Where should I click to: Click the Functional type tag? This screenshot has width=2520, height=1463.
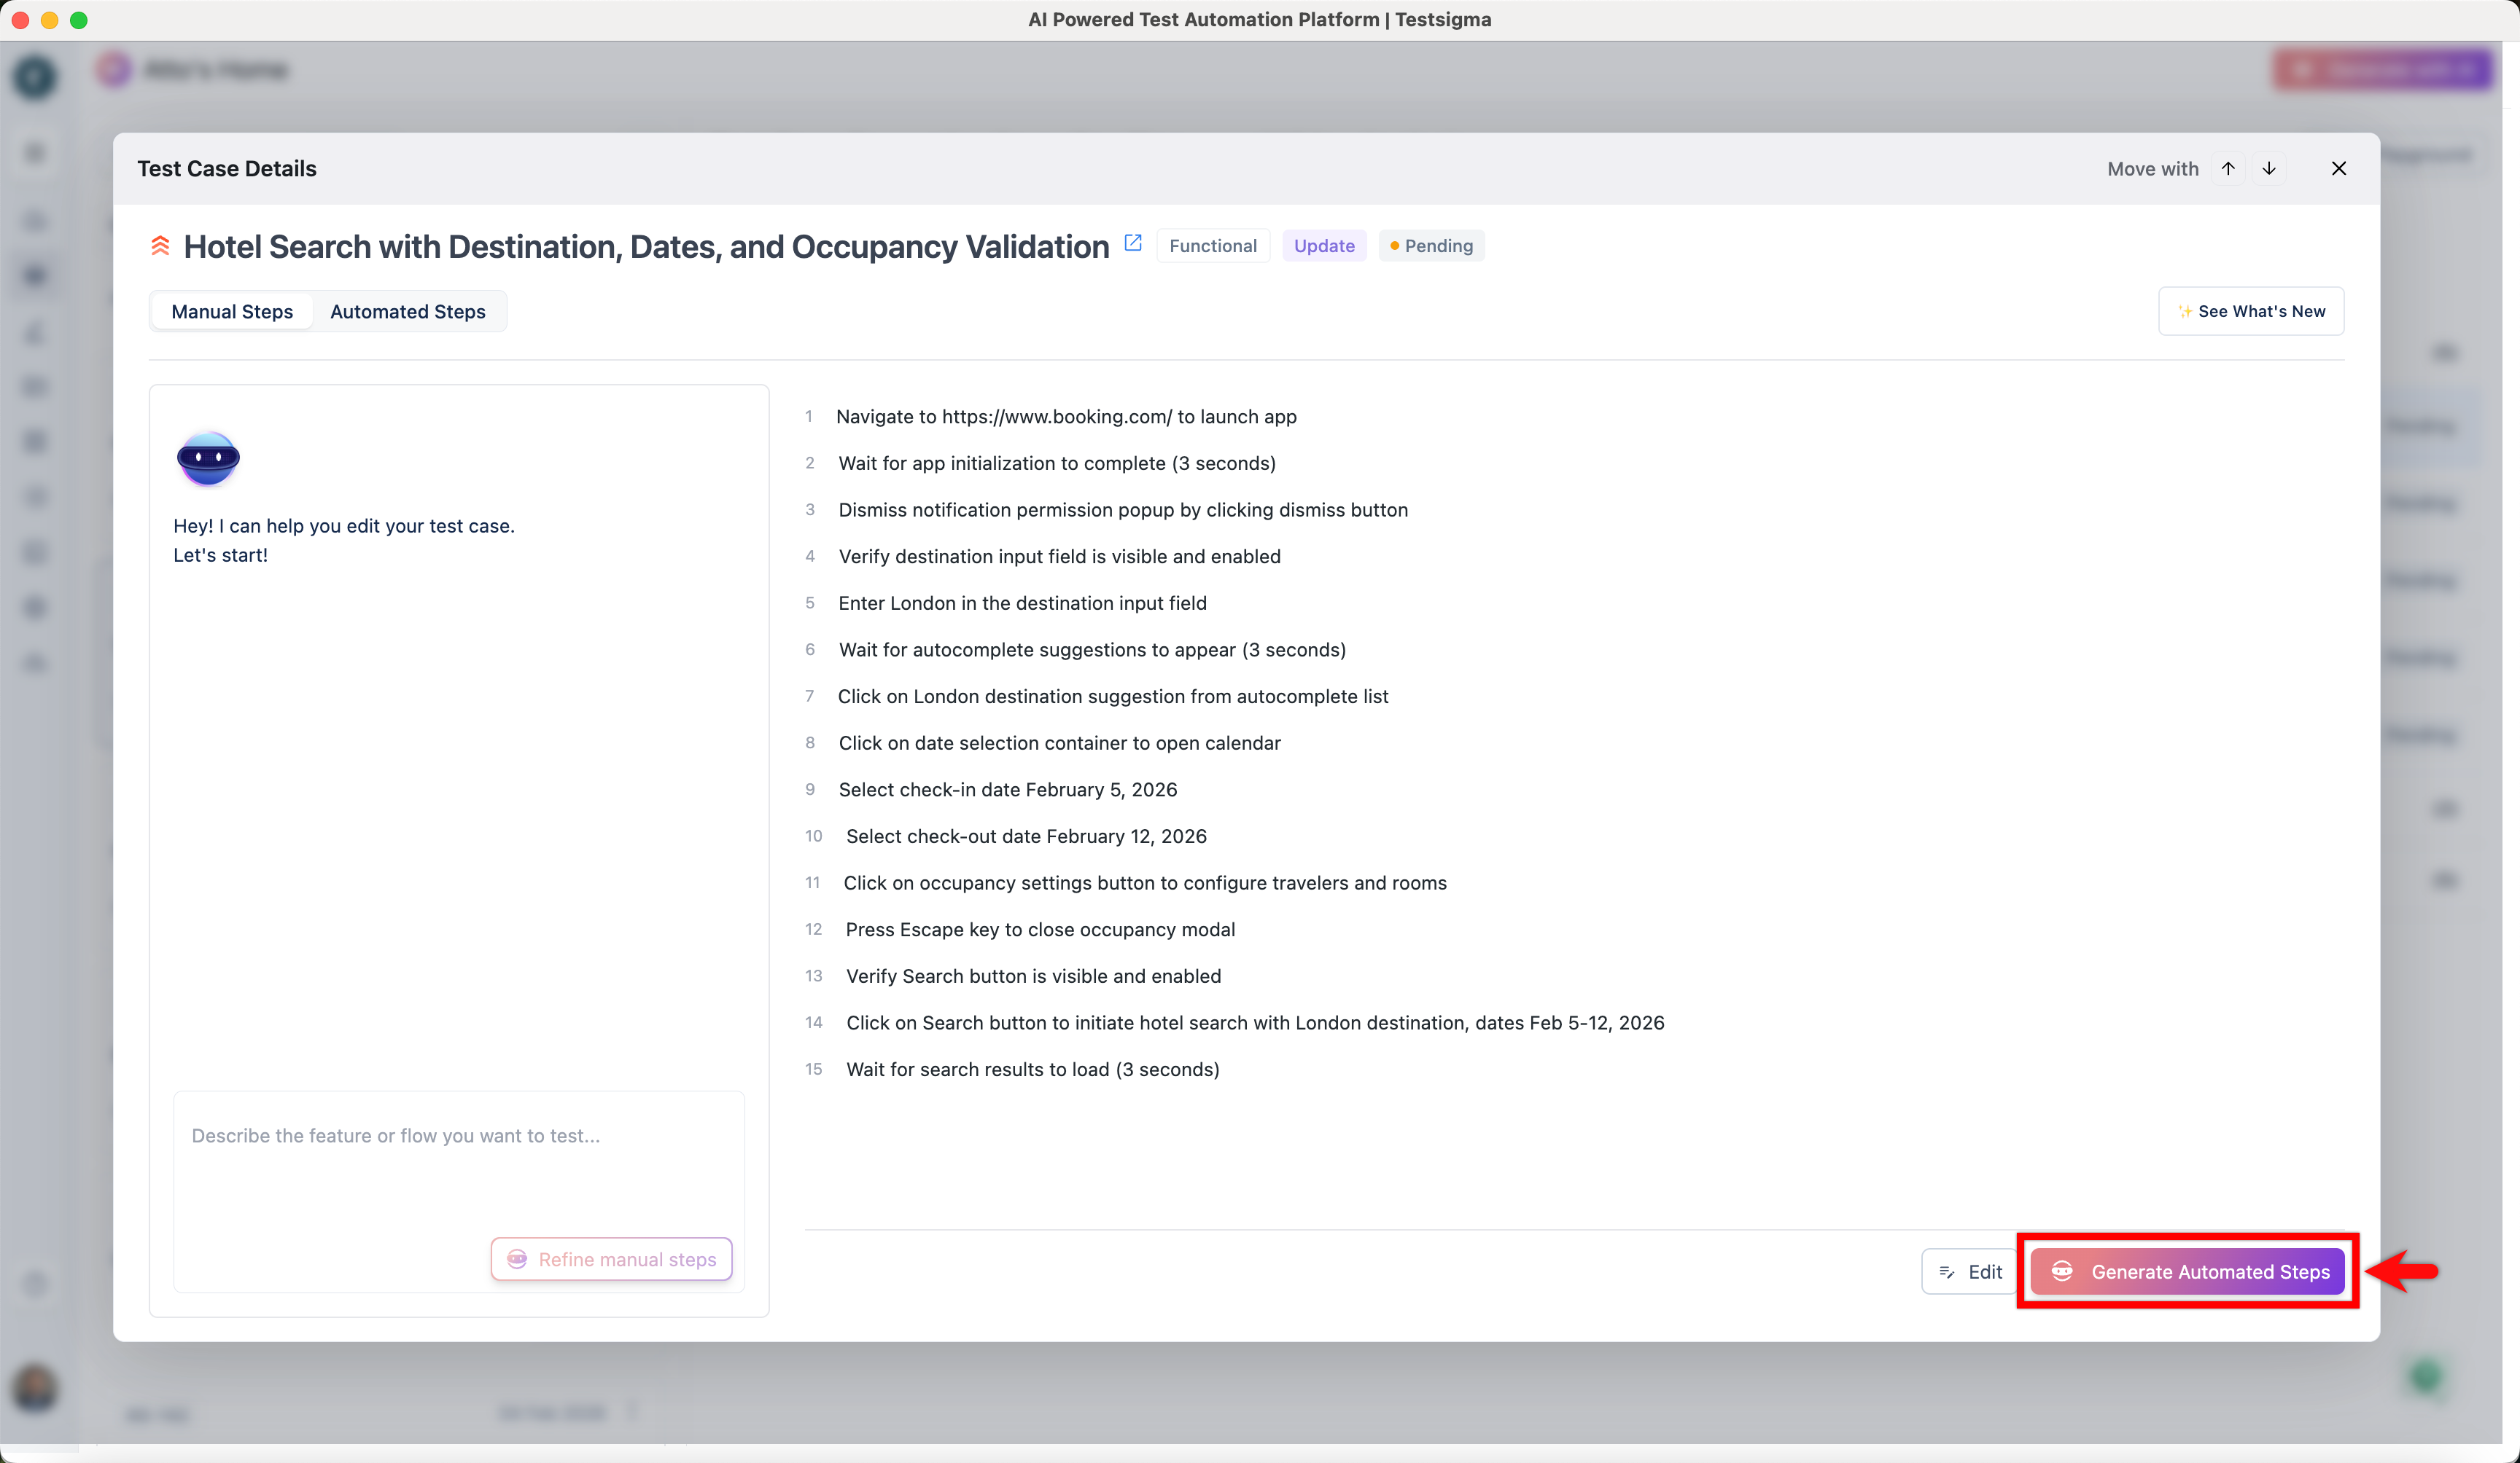coord(1213,246)
